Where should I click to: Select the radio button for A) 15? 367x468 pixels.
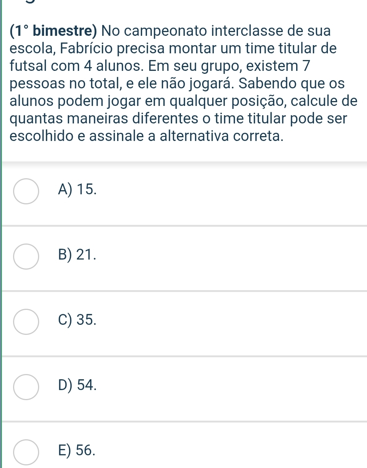point(26,191)
